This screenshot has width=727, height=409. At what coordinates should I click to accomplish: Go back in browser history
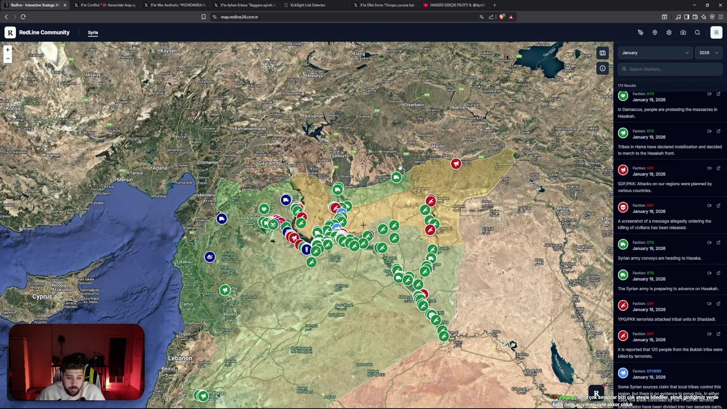[6, 17]
